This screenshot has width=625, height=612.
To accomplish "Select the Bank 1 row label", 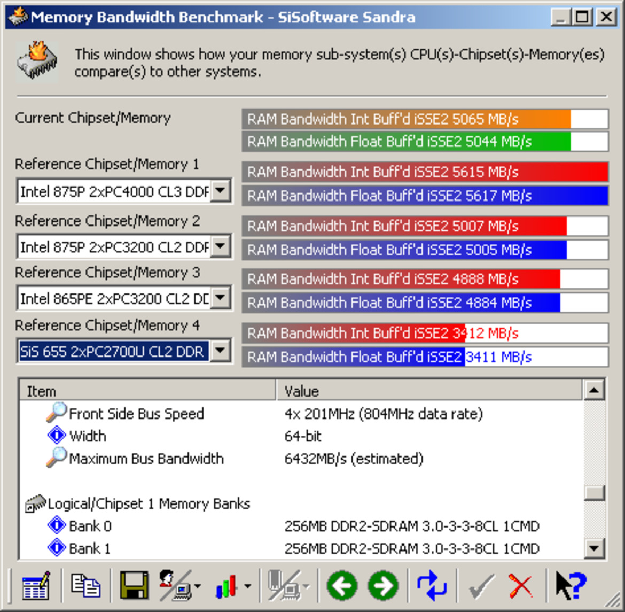I will coord(90,548).
